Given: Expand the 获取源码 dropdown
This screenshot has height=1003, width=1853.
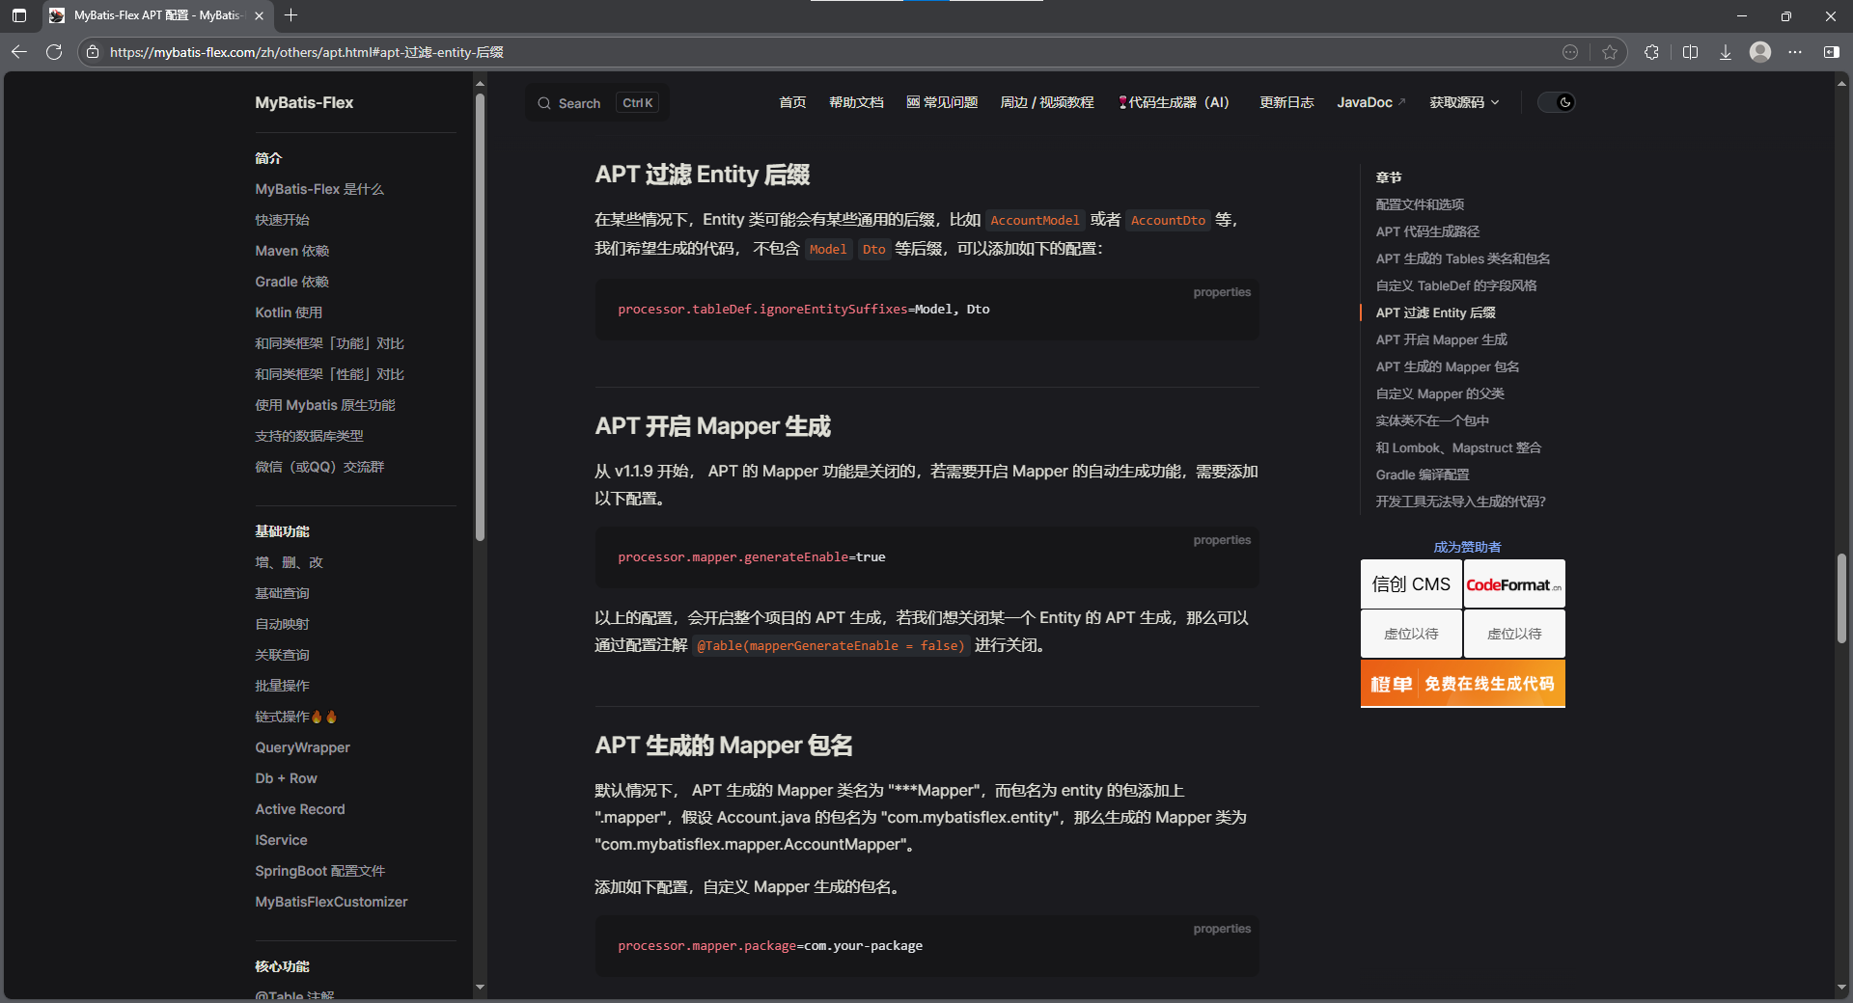Looking at the screenshot, I should click(x=1464, y=102).
